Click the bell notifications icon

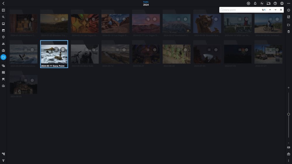tap(255, 3)
